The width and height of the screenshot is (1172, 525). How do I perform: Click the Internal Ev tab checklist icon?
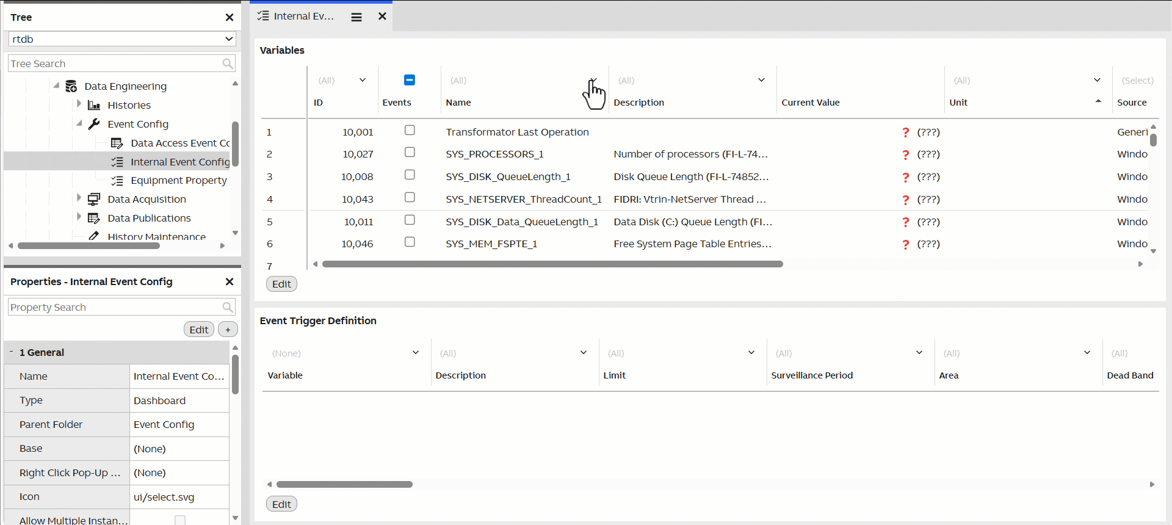(263, 16)
